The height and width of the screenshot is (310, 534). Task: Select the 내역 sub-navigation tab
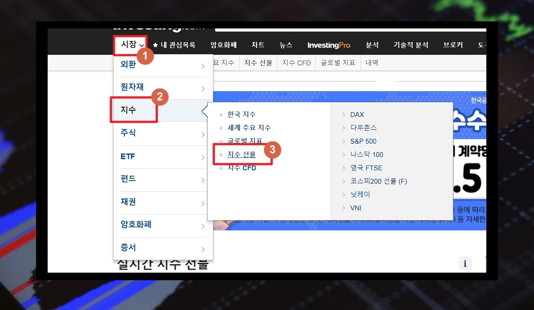[372, 63]
